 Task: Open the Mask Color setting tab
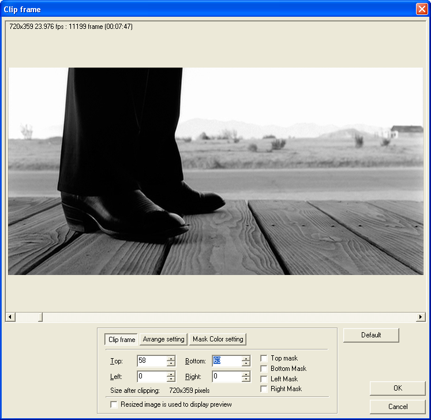click(x=218, y=339)
